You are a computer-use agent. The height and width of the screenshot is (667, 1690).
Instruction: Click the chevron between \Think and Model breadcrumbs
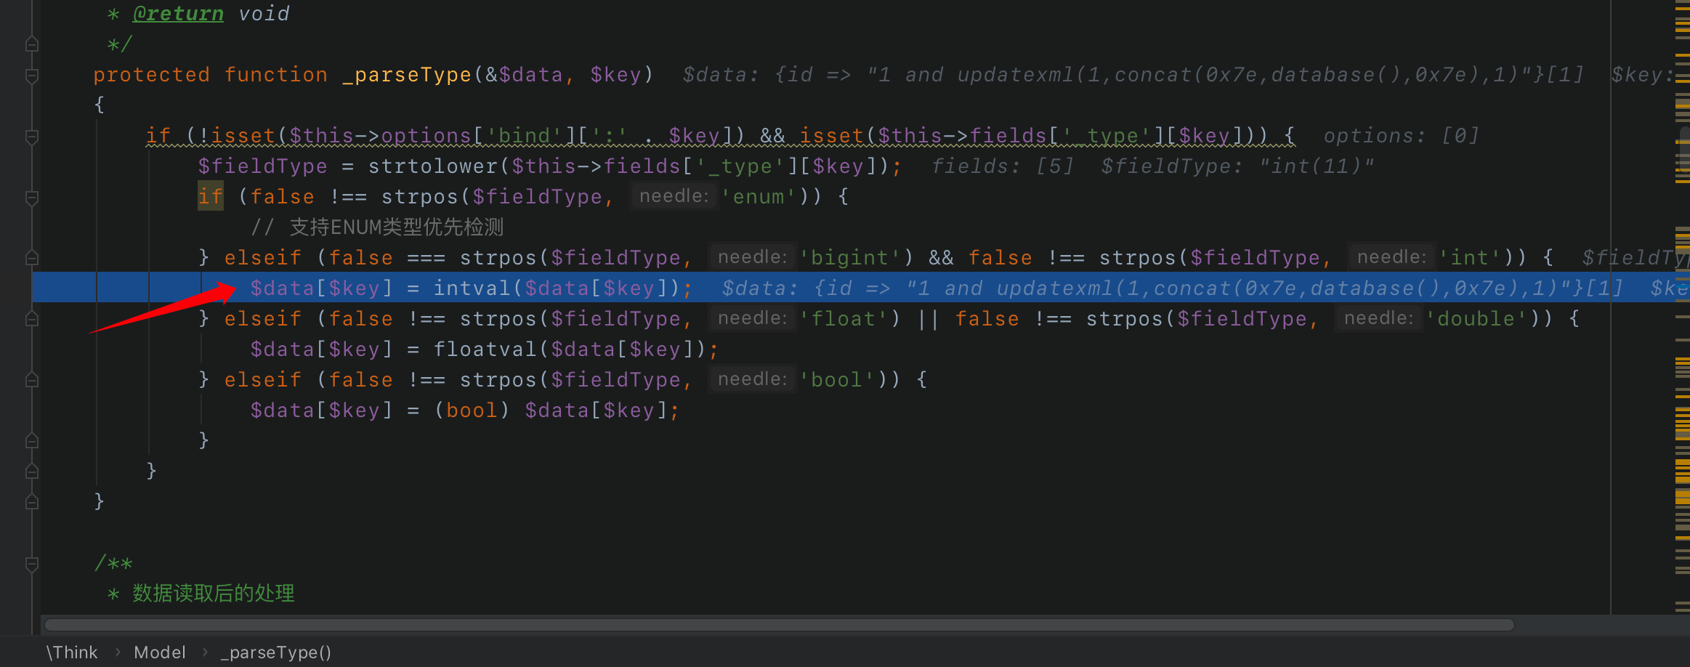pos(118,652)
